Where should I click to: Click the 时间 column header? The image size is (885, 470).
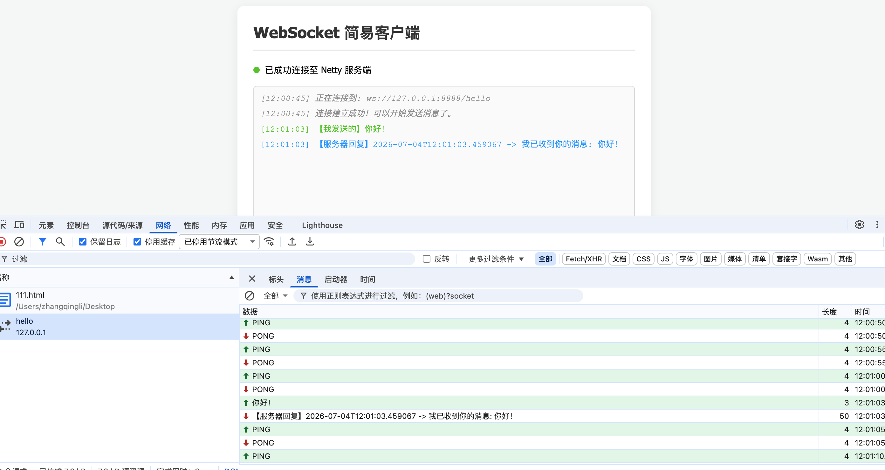[x=868, y=312]
